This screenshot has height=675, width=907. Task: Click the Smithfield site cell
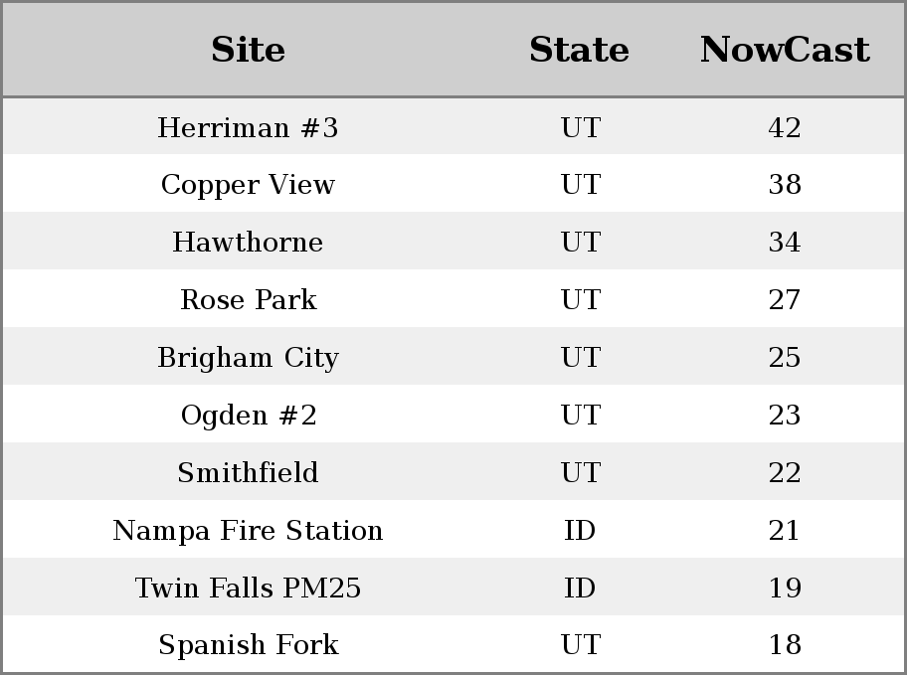pyautogui.click(x=248, y=472)
